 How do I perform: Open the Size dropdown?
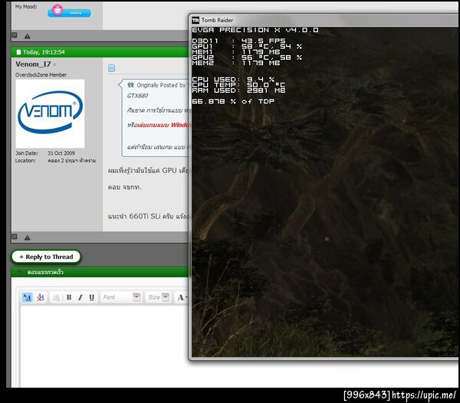(158, 297)
